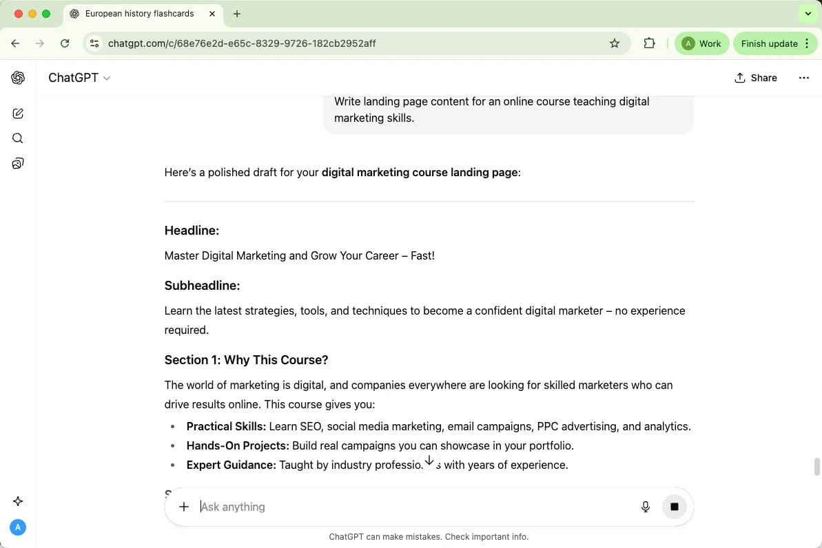Share this conversation
The height and width of the screenshot is (548, 822).
click(x=756, y=78)
